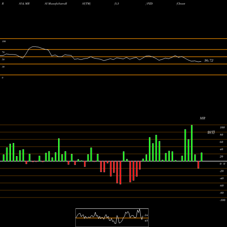Viewport: 227px width, 227px height.
Task: Click the '(Cleant' header text
Action: [x=181, y=4]
